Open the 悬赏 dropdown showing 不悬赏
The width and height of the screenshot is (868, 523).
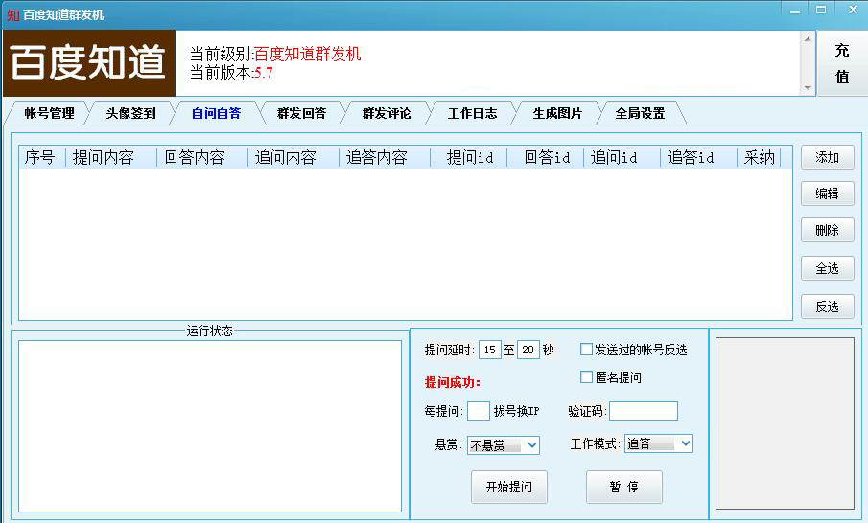504,445
